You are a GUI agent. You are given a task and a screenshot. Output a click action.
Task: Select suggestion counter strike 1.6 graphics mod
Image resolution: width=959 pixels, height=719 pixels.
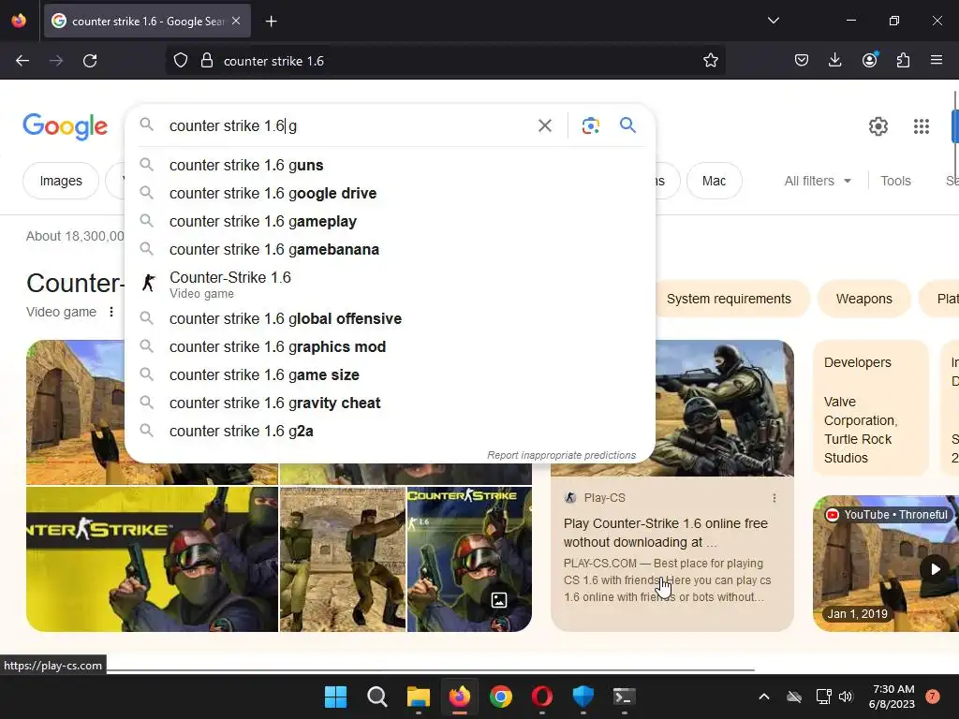(390, 346)
